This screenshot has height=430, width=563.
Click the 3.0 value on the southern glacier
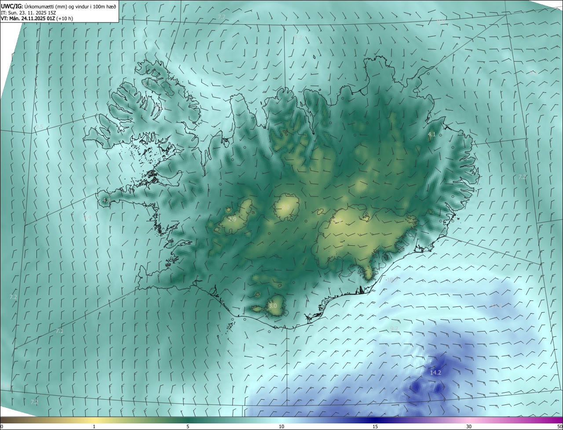coord(273,306)
